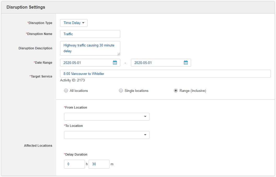The height and width of the screenshot is (177, 276).
Task: Expand the From Location dropdown
Action: click(x=107, y=117)
